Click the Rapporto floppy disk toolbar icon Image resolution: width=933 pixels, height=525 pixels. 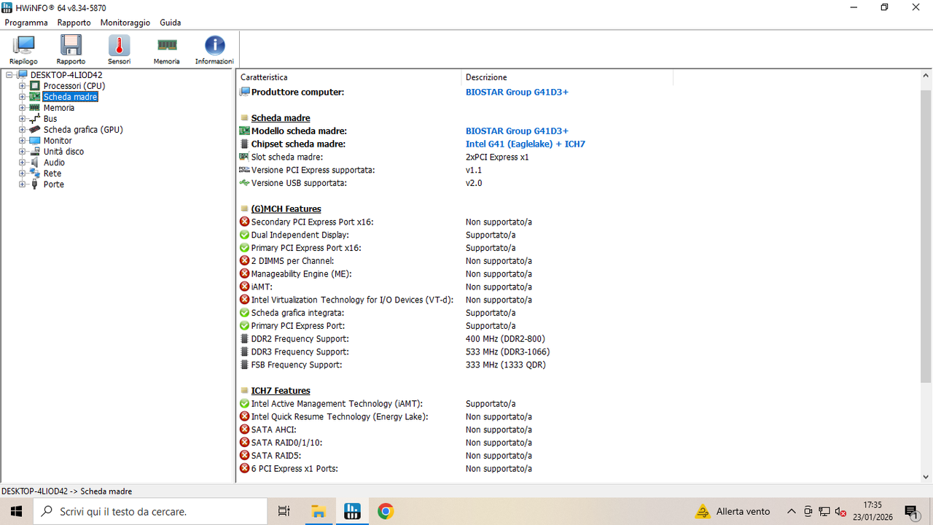coord(71,50)
